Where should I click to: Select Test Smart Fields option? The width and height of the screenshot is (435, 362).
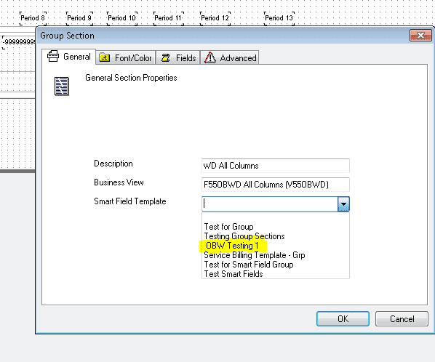point(234,274)
